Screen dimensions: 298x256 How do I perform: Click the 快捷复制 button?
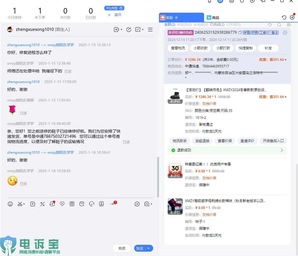[246, 48]
